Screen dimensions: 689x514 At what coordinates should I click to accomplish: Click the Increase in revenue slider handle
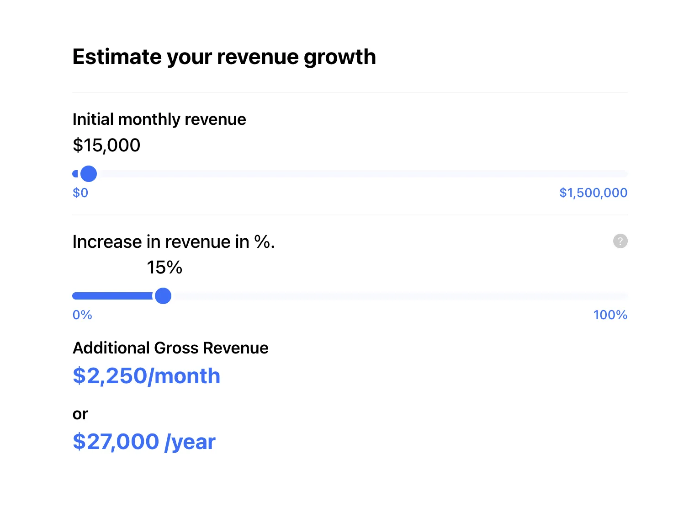point(163,296)
